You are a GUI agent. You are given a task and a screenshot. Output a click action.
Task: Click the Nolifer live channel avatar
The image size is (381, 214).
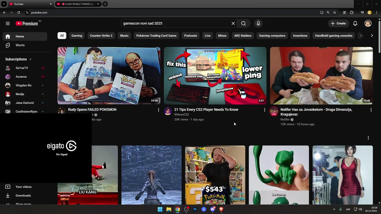point(274,111)
